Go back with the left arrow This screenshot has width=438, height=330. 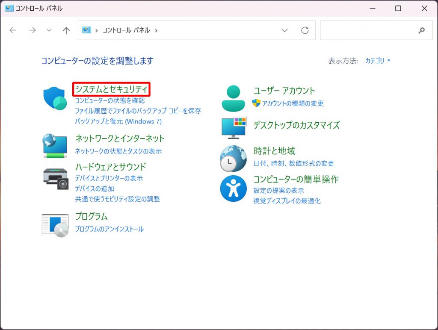[x=13, y=30]
